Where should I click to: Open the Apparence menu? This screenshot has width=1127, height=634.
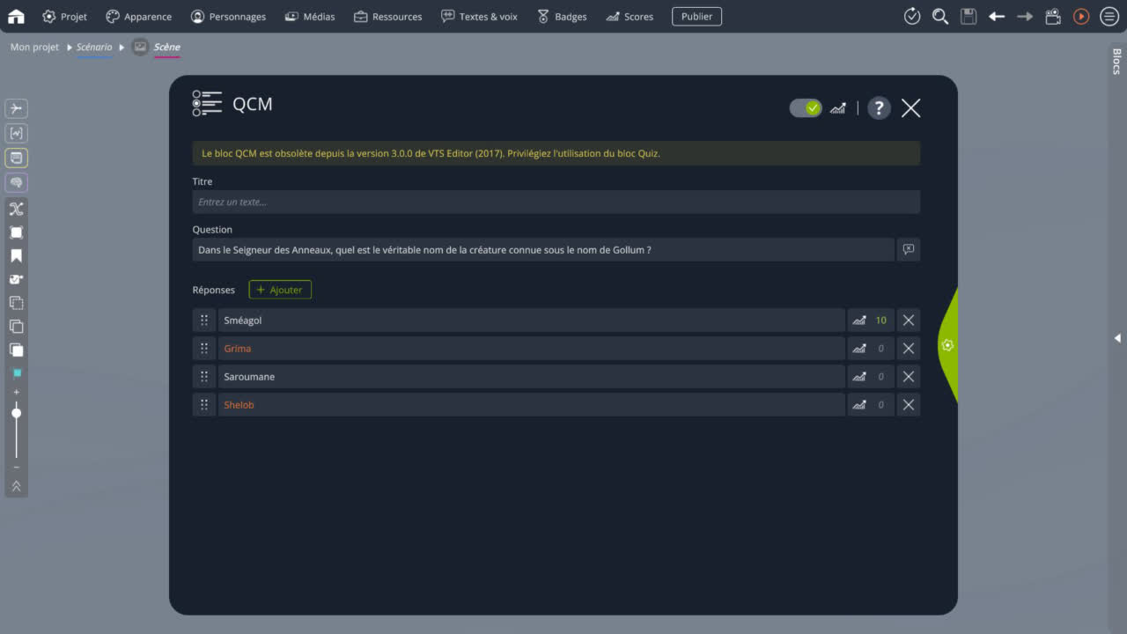click(x=138, y=16)
